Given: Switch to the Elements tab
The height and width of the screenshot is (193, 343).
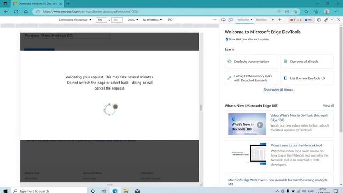Looking at the screenshot, I should [261, 20].
